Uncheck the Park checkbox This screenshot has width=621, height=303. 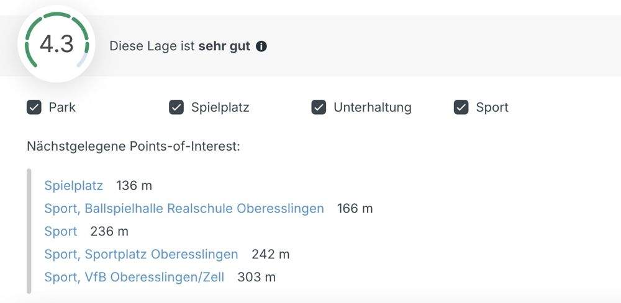coord(34,107)
